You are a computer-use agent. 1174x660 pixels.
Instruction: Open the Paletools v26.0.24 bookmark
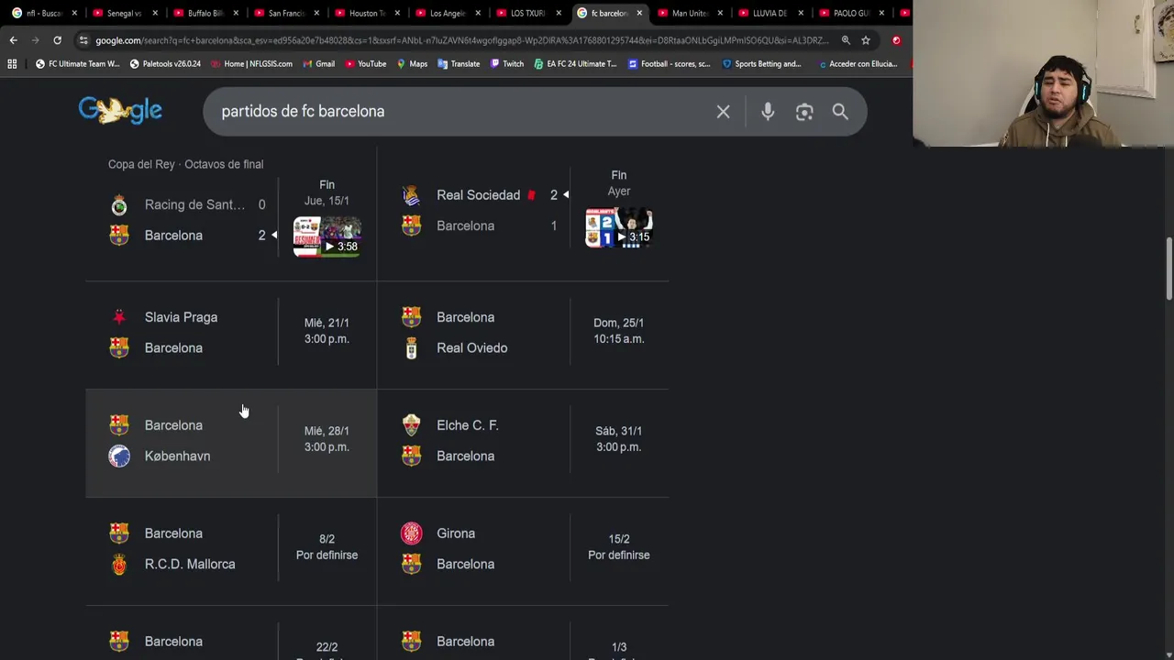tap(165, 64)
